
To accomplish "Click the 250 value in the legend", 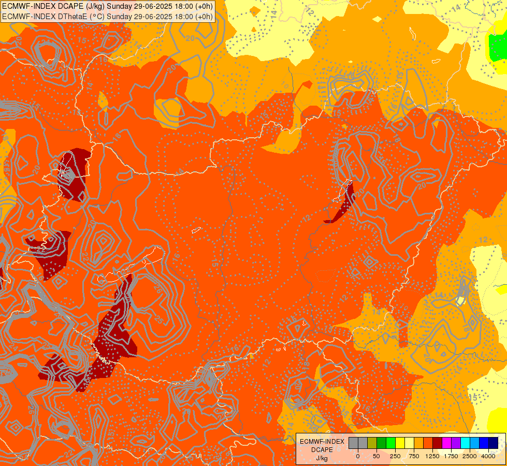I will coord(395,456).
